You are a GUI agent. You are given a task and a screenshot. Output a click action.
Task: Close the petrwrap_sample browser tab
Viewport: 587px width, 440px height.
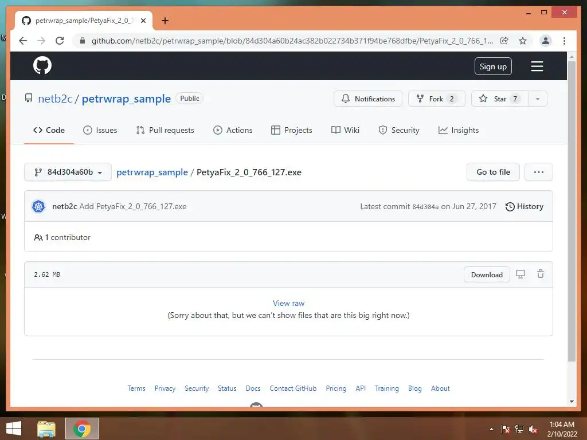pyautogui.click(x=143, y=21)
